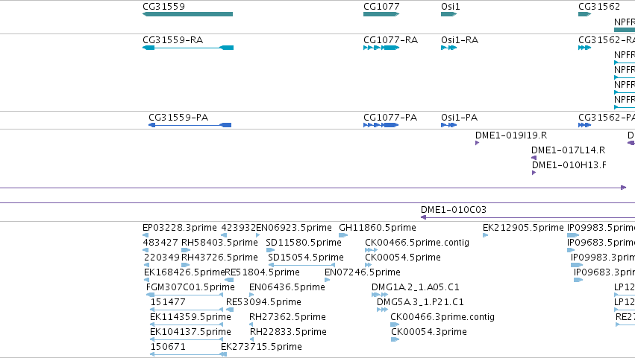635x358 pixels.
Task: Select the Osi1-PA feature
Action: pos(448,125)
